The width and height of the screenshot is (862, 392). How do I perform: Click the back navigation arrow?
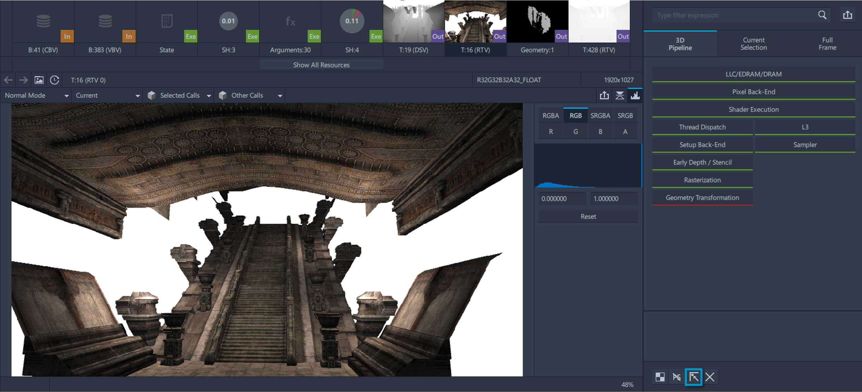coord(8,80)
